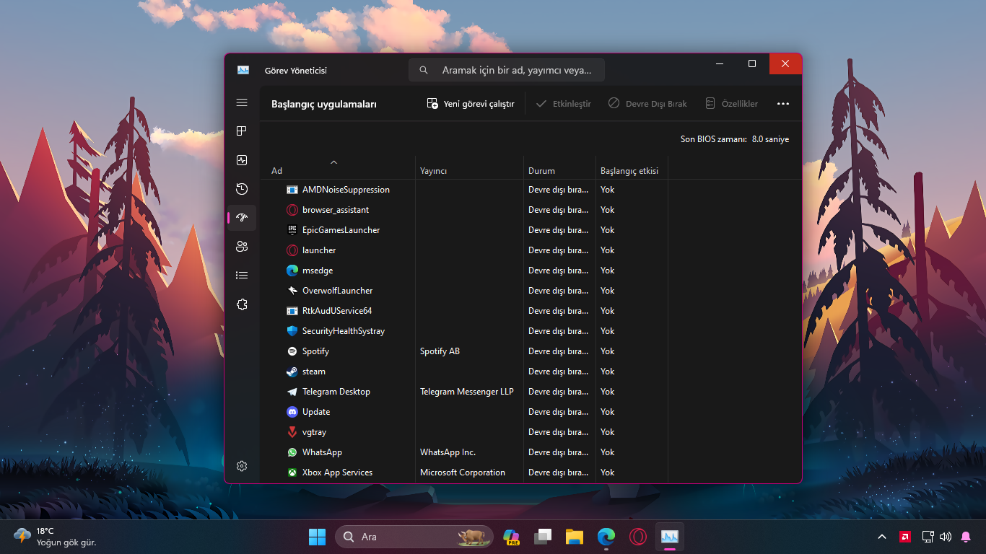
Task: Click the Durum column header
Action: 541,171
